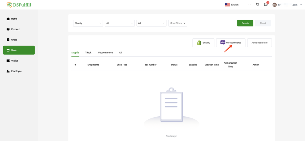Open the messages chat icon

(x=266, y=4)
